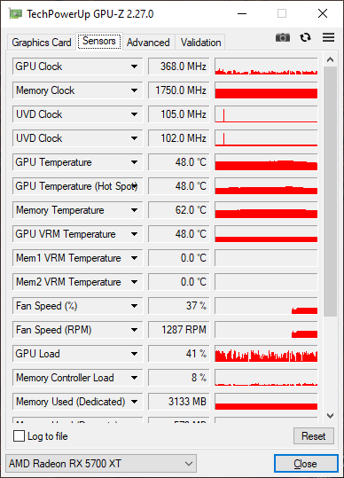Enable the Log to file checkbox
Screen dimensions: 344x478
pos(19,436)
